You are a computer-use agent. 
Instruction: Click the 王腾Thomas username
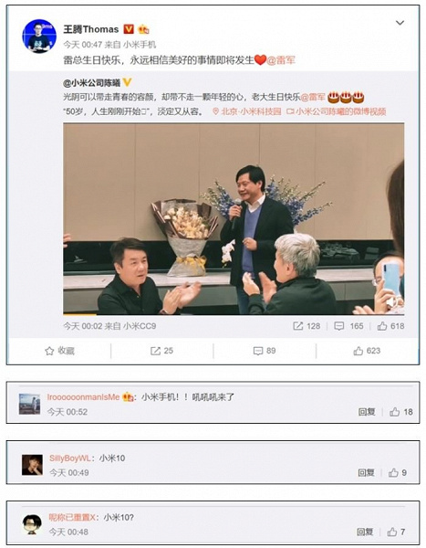[91, 29]
